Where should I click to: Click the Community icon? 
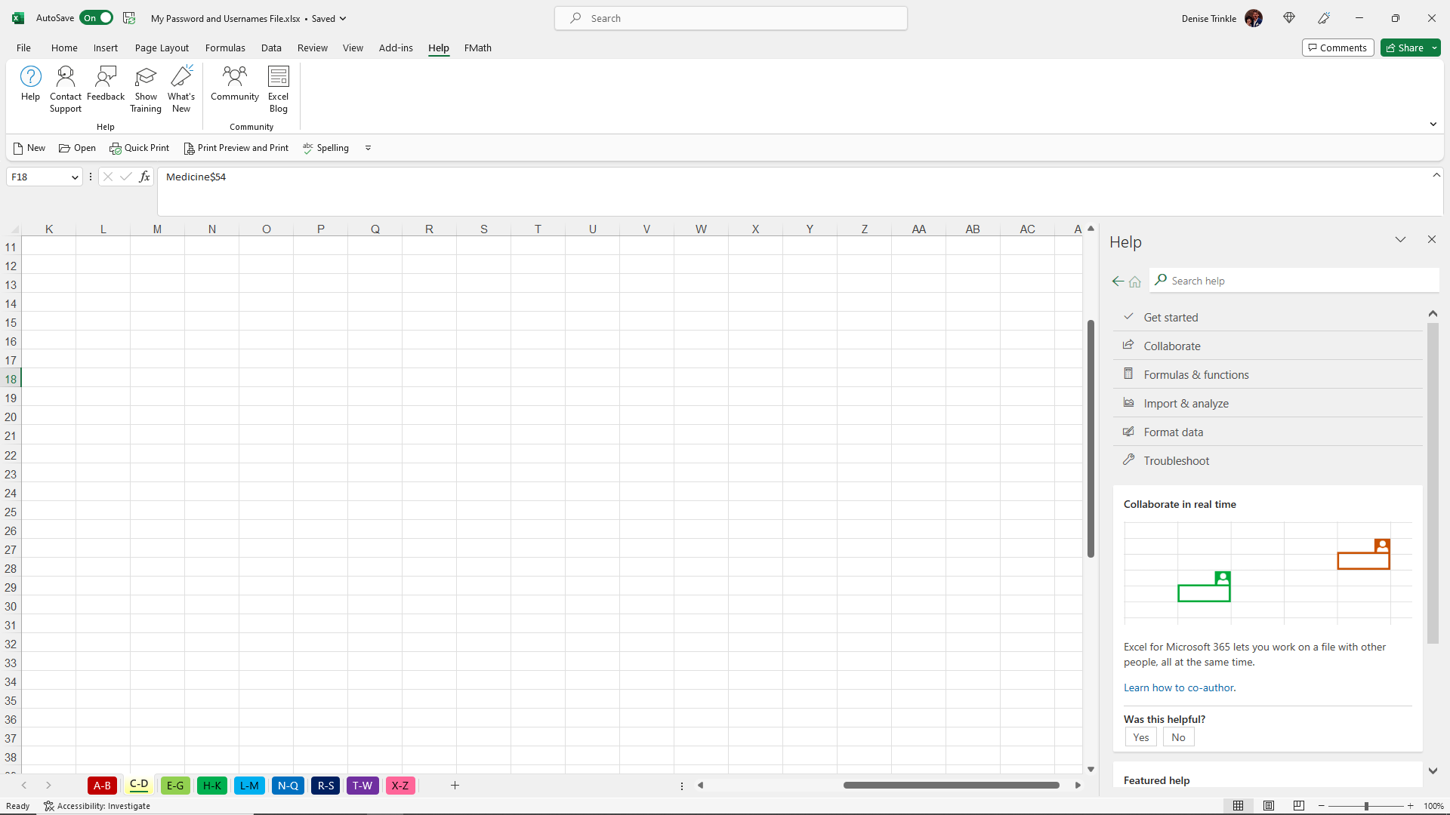(234, 78)
